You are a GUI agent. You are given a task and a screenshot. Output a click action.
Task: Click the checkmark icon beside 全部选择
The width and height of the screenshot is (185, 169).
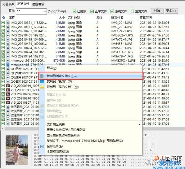tap(42, 146)
